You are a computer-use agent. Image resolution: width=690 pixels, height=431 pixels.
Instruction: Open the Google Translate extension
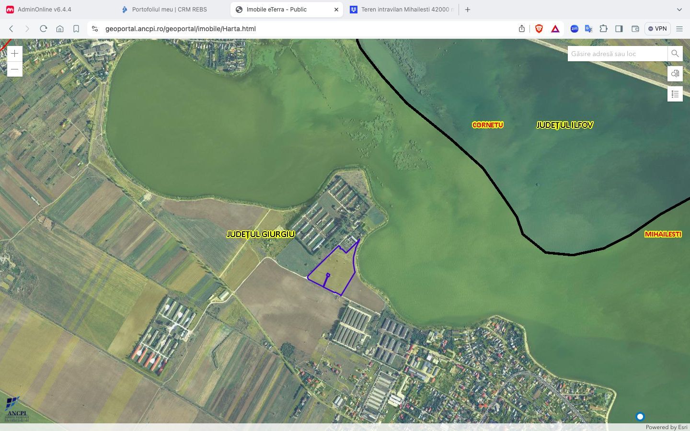pos(589,29)
